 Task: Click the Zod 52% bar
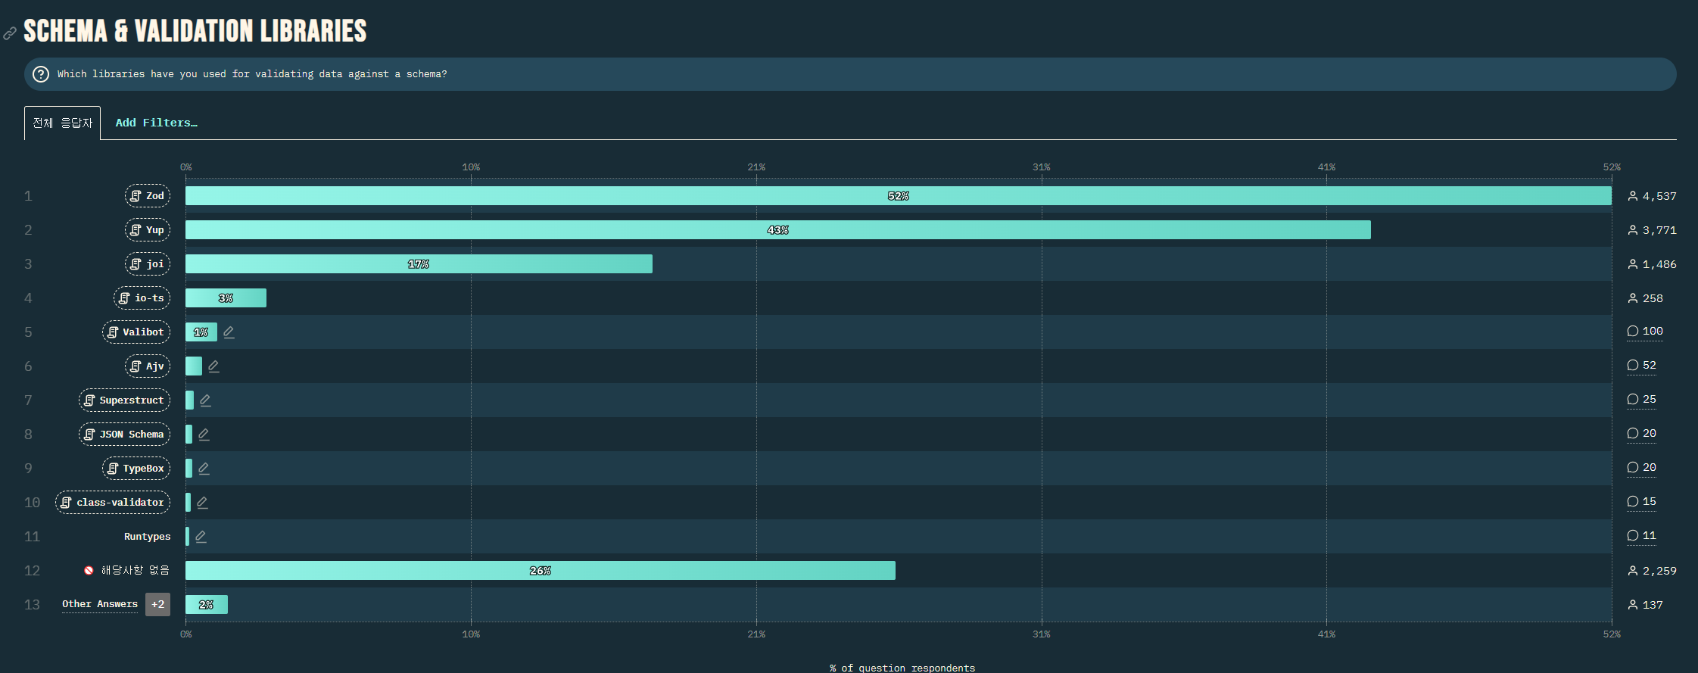(x=899, y=196)
